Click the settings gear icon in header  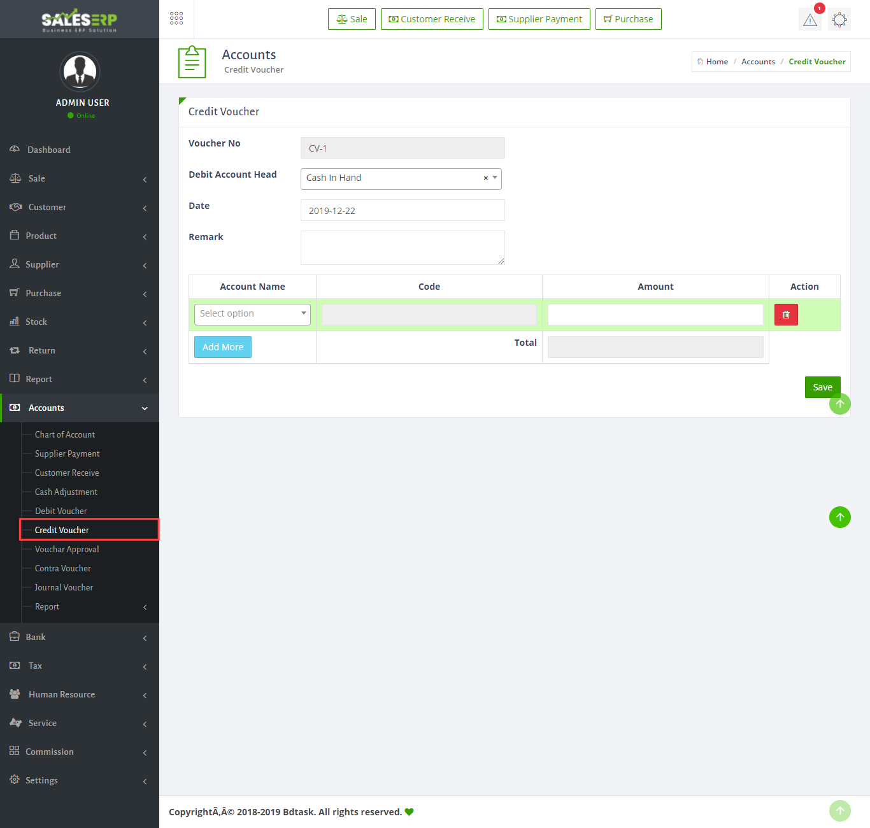click(839, 20)
